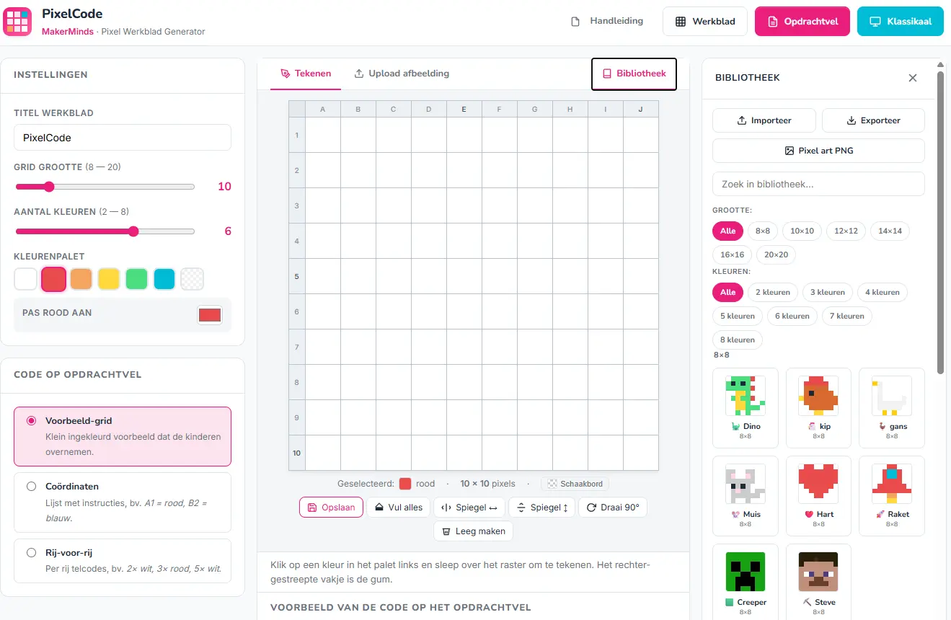Screen dimensions: 951x620
Task: Select the Tekenen tab
Action: (x=306, y=74)
